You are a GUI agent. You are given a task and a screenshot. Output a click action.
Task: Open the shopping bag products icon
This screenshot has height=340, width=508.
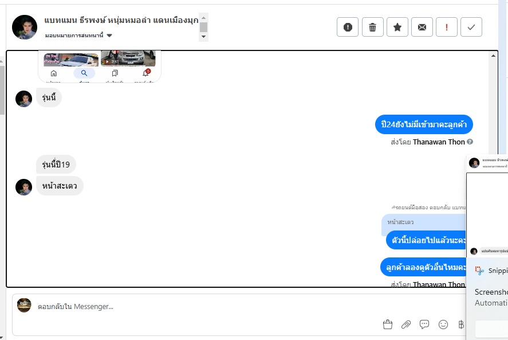coord(388,324)
